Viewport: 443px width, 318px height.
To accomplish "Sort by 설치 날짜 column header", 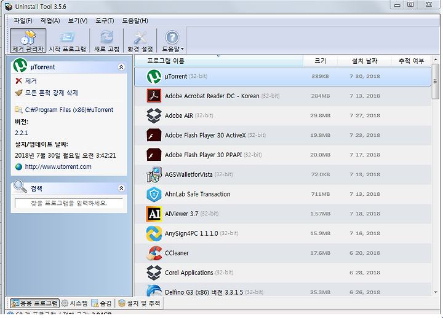I will click(364, 61).
